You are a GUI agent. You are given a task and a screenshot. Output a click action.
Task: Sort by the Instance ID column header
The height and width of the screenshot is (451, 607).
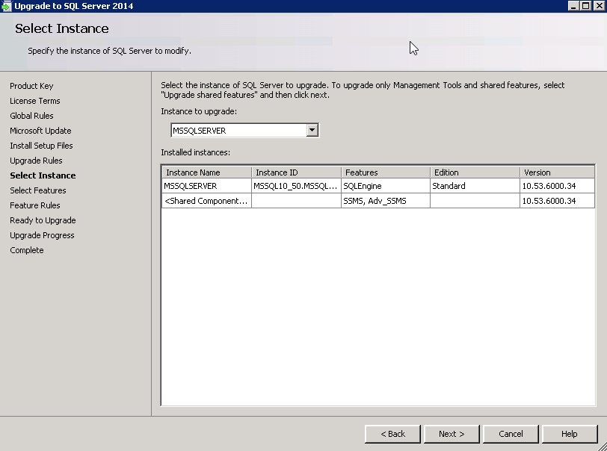coord(297,172)
